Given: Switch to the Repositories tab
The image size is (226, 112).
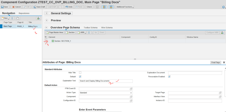Looking at the screenshot, I should pyautogui.click(x=24, y=13).
